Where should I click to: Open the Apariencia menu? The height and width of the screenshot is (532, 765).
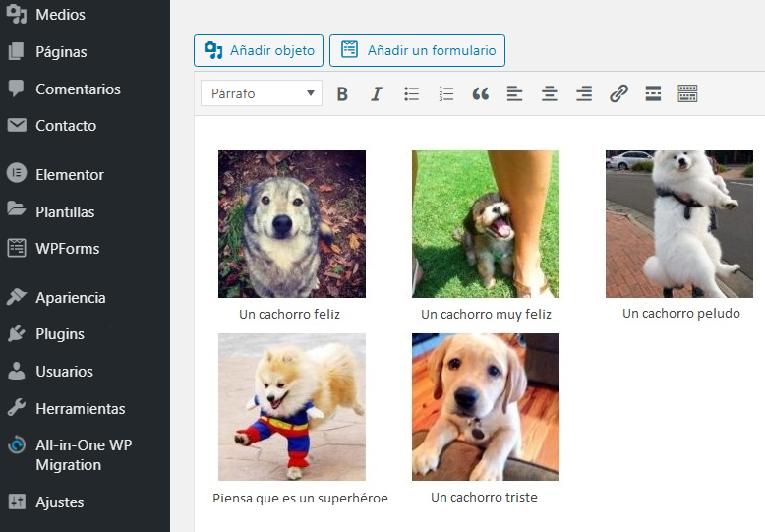[x=70, y=298]
